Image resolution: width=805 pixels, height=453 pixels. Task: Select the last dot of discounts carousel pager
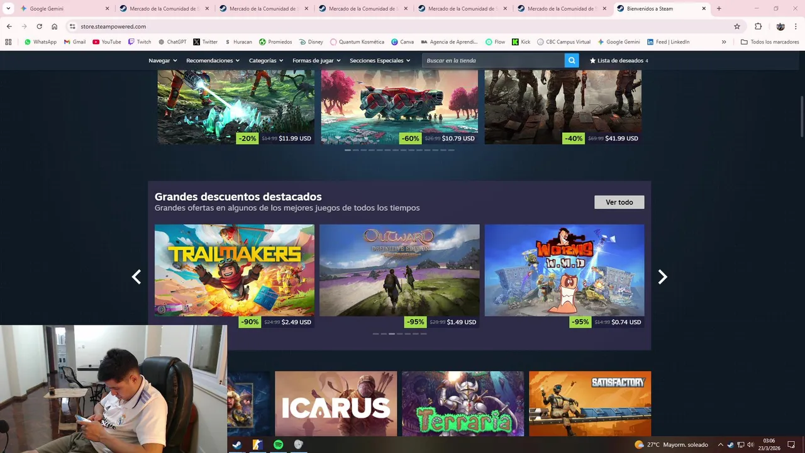pos(423,333)
